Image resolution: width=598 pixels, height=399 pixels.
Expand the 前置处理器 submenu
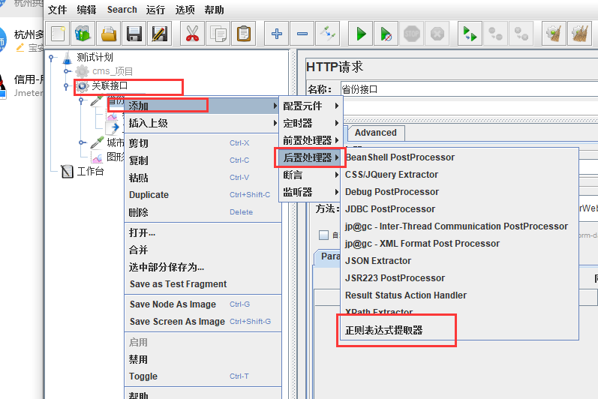(311, 140)
